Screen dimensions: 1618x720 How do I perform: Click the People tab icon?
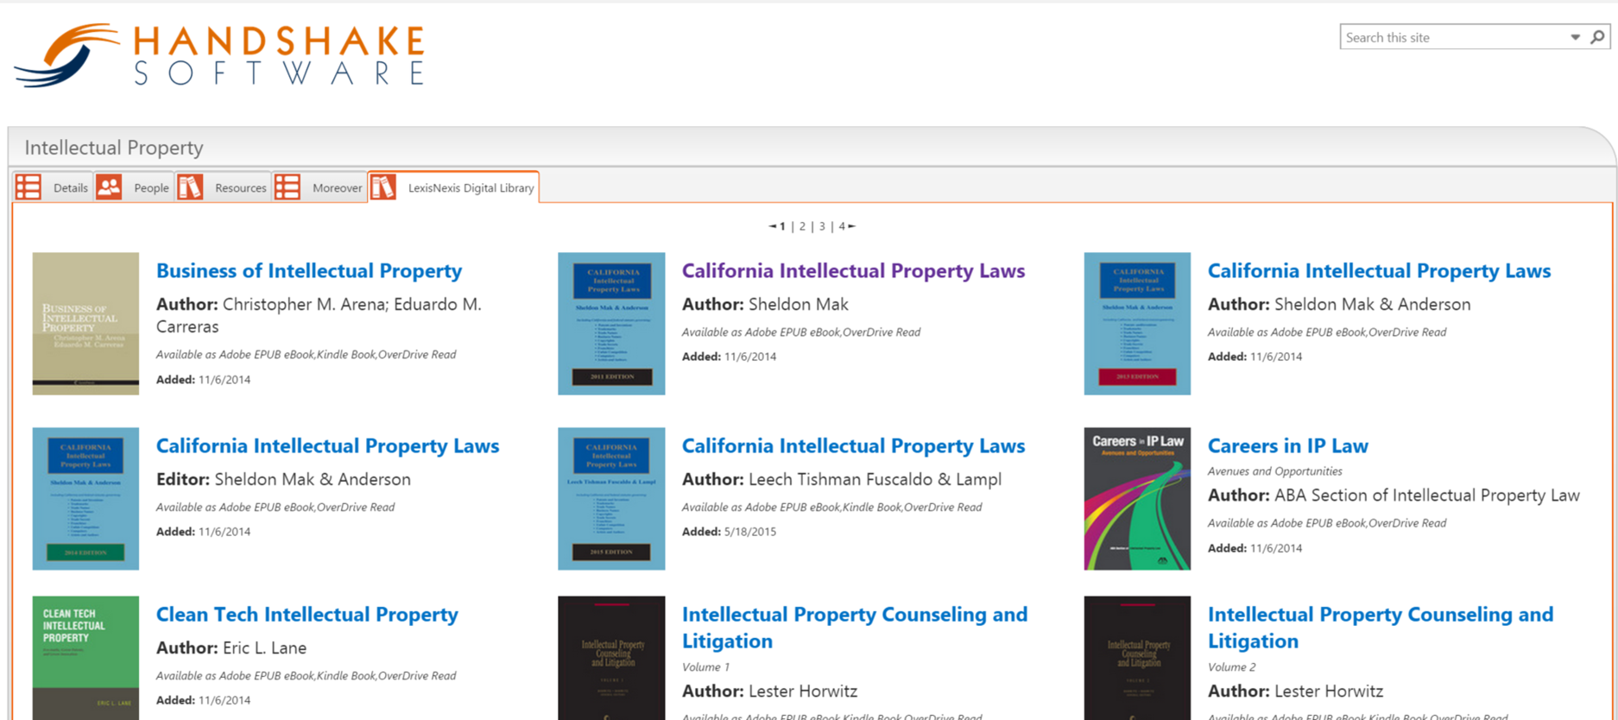[x=109, y=187]
